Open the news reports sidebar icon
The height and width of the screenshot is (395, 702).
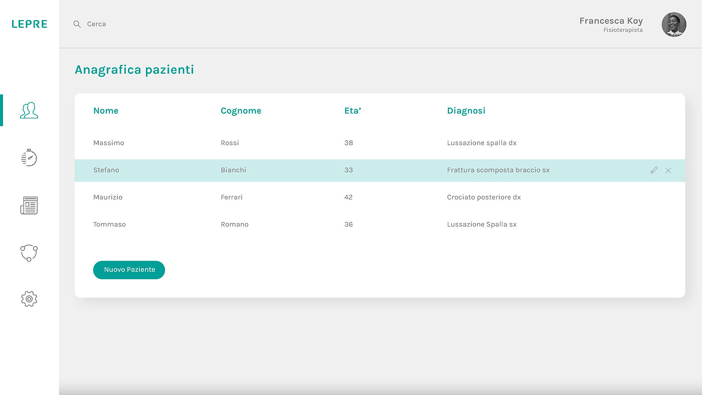tap(29, 206)
